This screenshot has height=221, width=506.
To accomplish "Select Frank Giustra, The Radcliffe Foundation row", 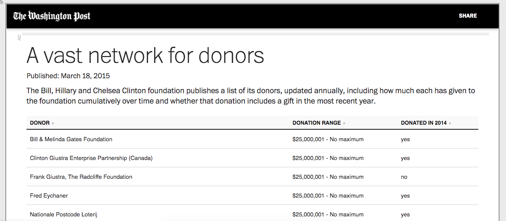I will pos(252,177).
